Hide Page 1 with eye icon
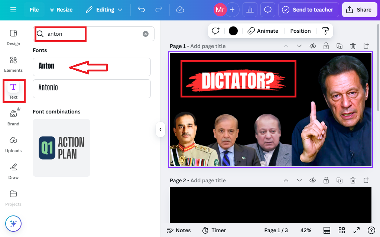Screen dimensions: 380x237 tap(313, 46)
